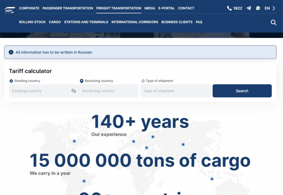Open the site search magnifier icon
This screenshot has height=195, width=283.
(x=273, y=22)
